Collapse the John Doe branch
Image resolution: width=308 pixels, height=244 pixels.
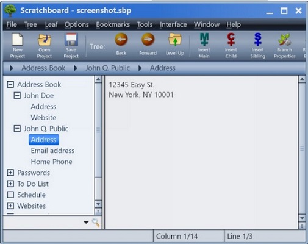click(17, 95)
